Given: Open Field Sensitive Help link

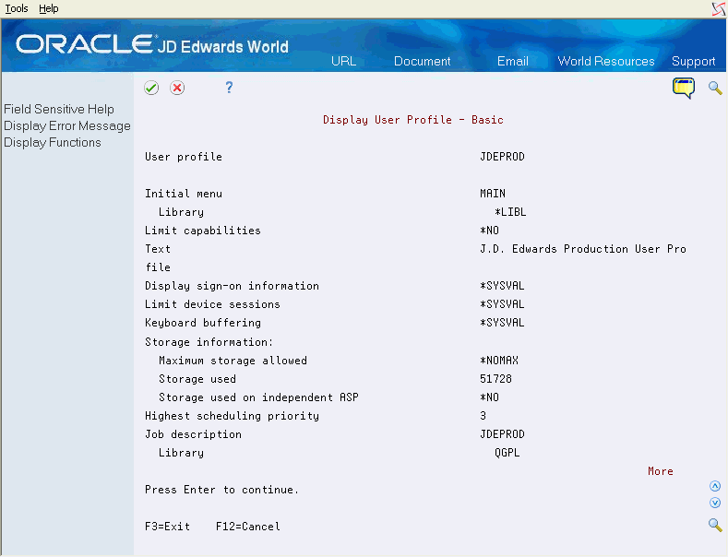Looking at the screenshot, I should tap(59, 109).
